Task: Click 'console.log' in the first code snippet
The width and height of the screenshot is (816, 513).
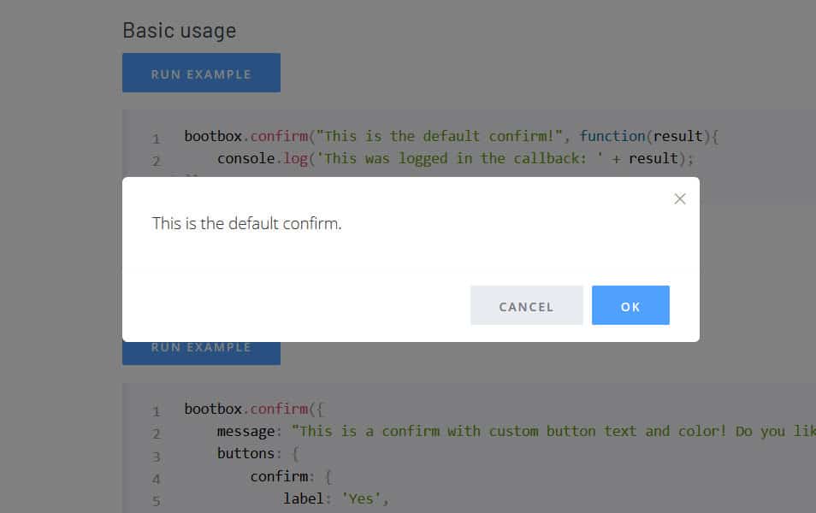Action: pyautogui.click(x=254, y=158)
